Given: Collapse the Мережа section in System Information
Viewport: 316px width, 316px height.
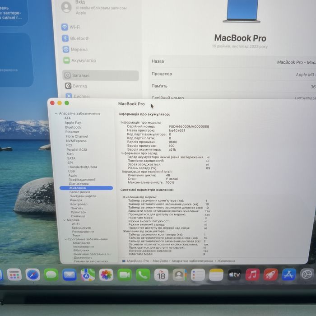Looking at the screenshot, I should point(64,220).
